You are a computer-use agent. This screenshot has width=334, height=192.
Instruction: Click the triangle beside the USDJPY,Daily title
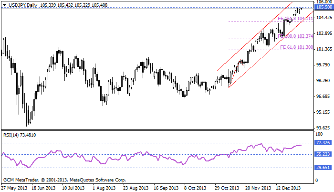(4, 5)
